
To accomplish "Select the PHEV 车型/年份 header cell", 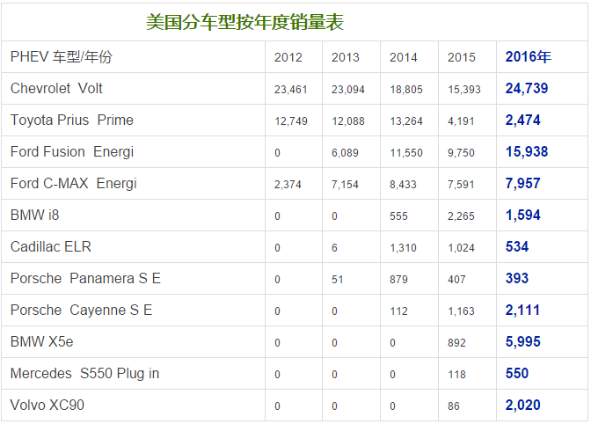I will [x=62, y=57].
